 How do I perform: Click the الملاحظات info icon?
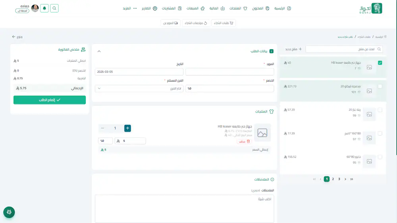(x=272, y=179)
